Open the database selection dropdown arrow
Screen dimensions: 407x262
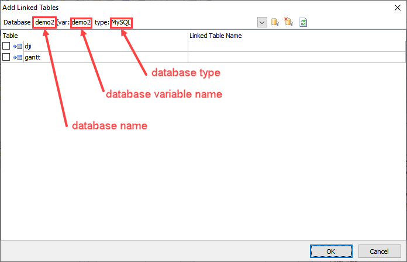262,22
